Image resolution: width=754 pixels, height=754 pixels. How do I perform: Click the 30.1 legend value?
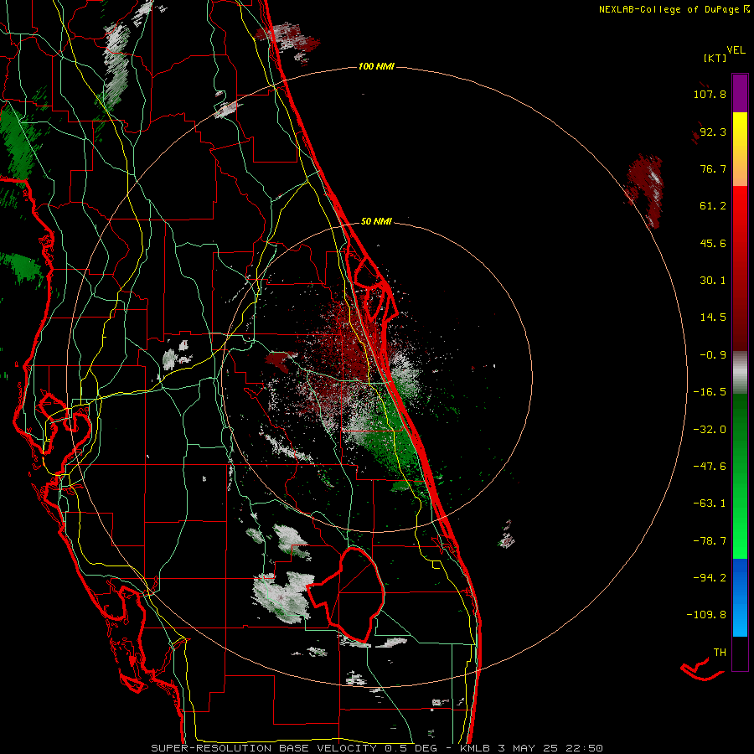[x=713, y=281]
